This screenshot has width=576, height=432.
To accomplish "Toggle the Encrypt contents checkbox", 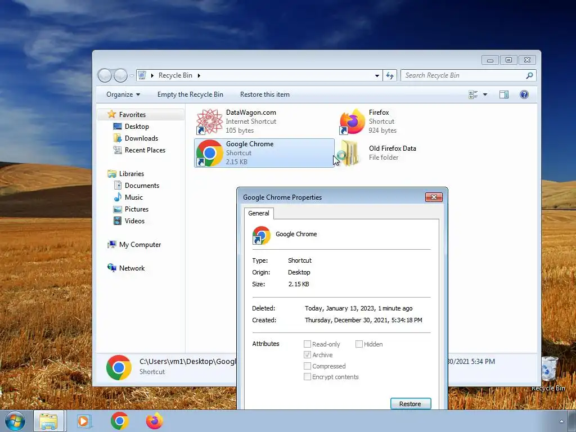I will point(307,377).
